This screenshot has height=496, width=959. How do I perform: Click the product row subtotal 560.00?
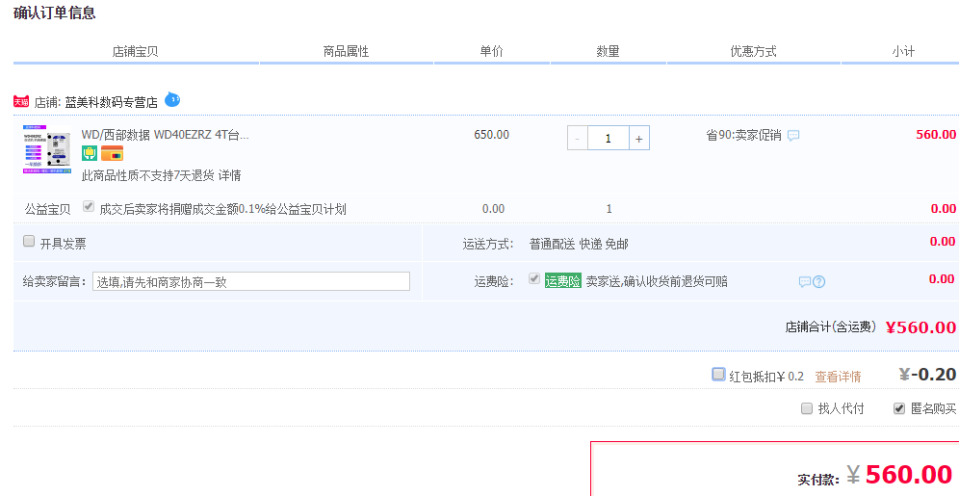tap(936, 135)
